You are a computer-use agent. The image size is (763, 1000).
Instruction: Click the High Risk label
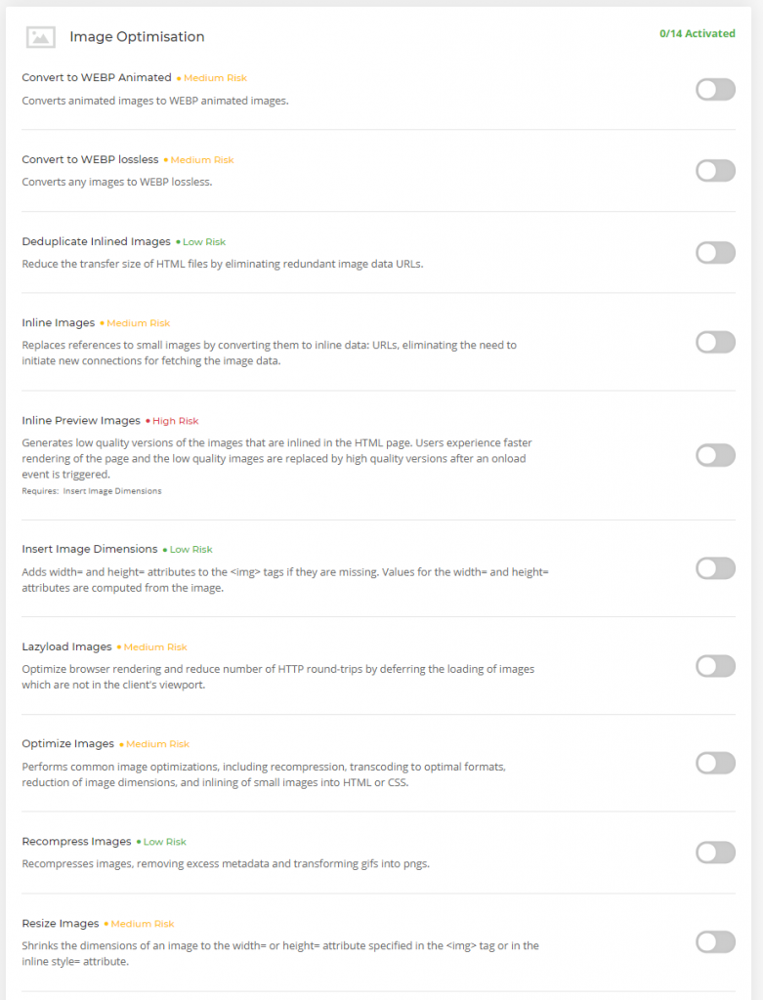(172, 421)
